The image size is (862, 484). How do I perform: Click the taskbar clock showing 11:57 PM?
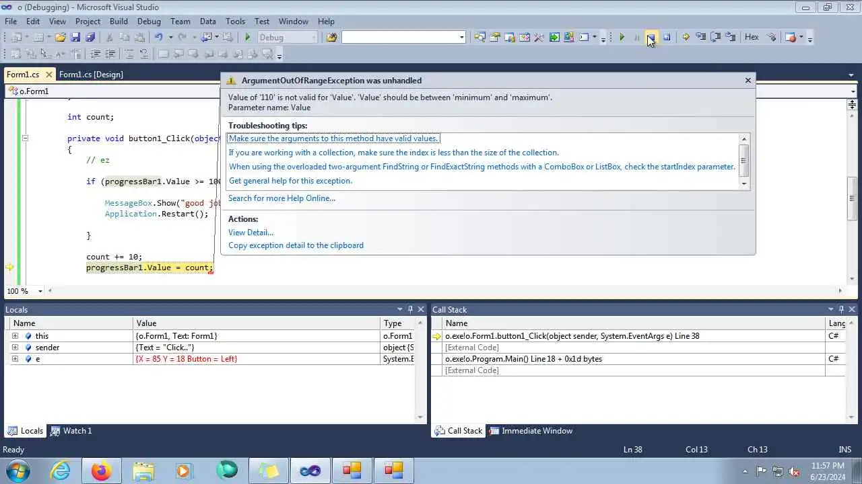pyautogui.click(x=828, y=471)
